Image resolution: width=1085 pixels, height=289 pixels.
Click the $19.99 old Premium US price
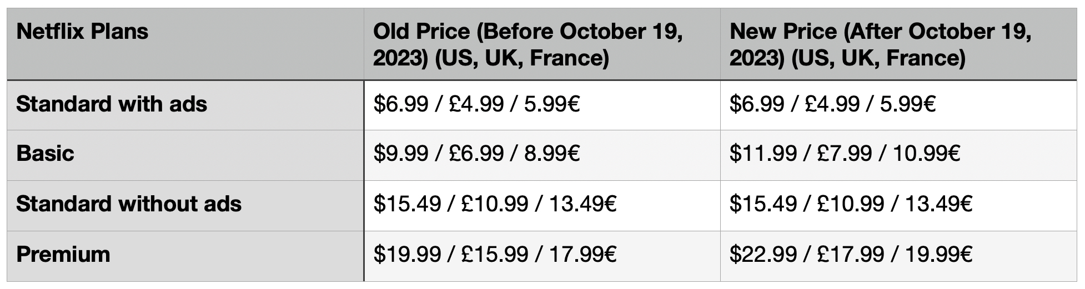407,255
